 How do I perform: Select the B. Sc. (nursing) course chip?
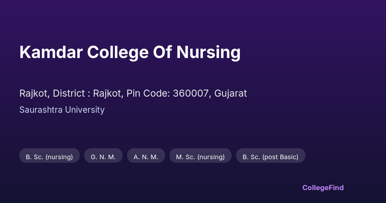click(x=49, y=157)
